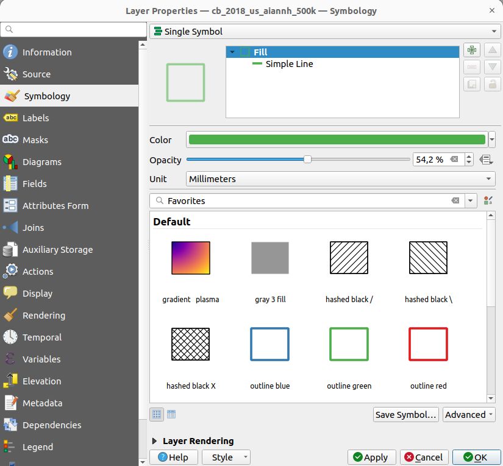Viewport: 503px width, 466px height.
Task: Click the Actions gear icon
Action: [x=10, y=271]
